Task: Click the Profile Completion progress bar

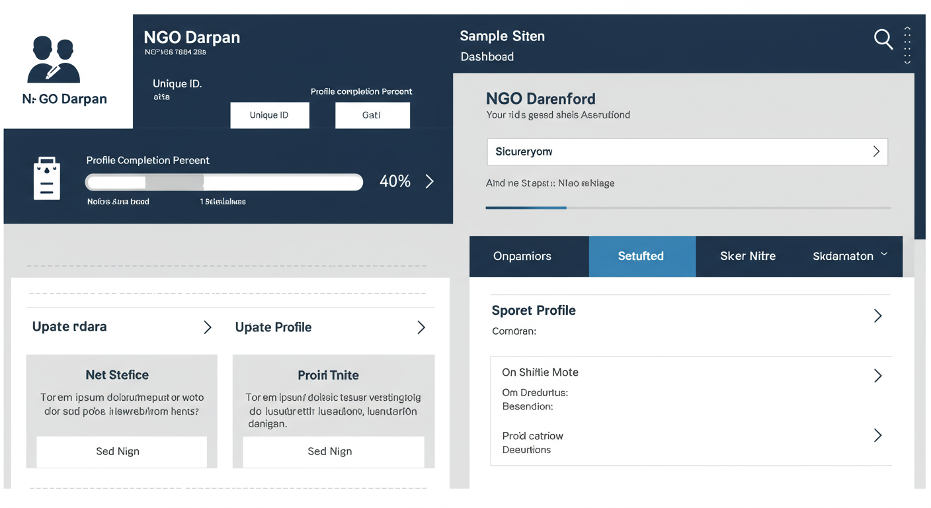Action: [x=223, y=181]
